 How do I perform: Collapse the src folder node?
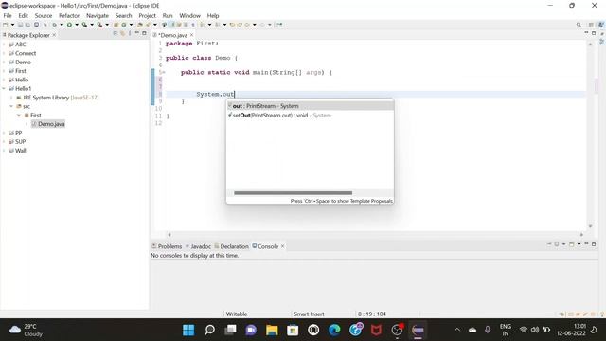coord(11,106)
